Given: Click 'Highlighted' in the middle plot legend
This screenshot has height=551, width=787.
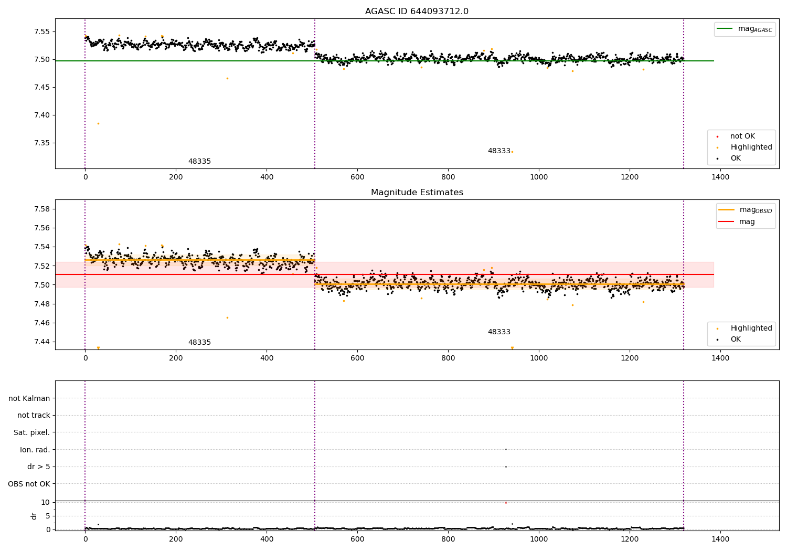Looking at the screenshot, I should point(751,329).
